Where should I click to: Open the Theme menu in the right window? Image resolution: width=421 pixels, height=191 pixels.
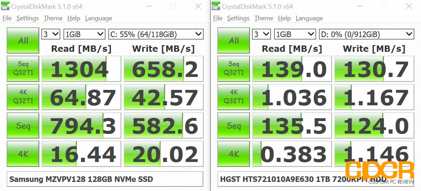coord(264,18)
